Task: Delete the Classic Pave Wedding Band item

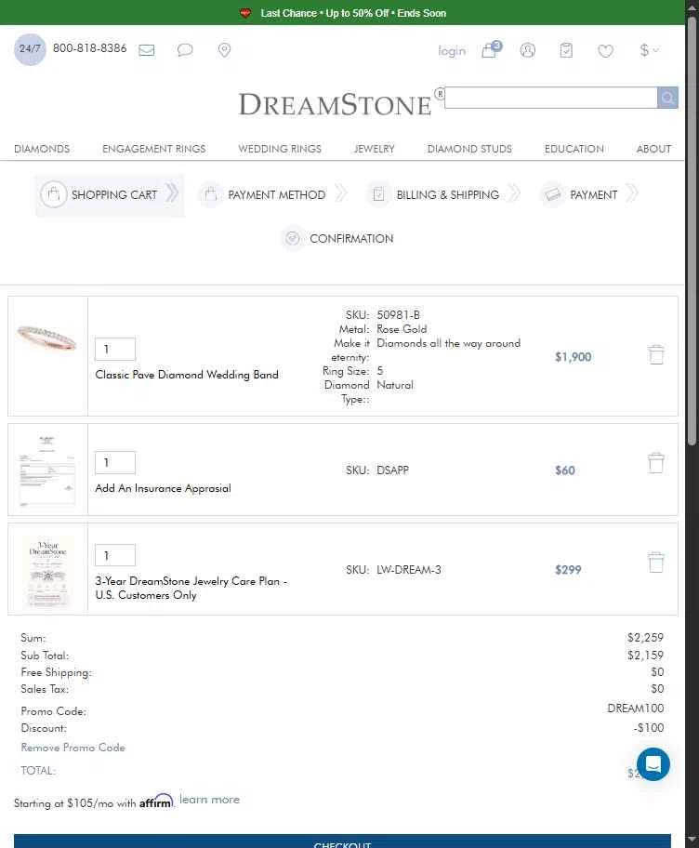Action: coord(656,355)
